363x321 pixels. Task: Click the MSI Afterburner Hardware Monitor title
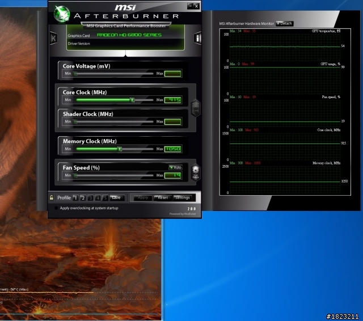click(x=247, y=24)
